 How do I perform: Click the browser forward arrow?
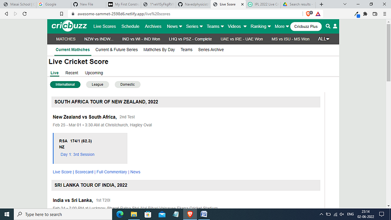[16, 14]
